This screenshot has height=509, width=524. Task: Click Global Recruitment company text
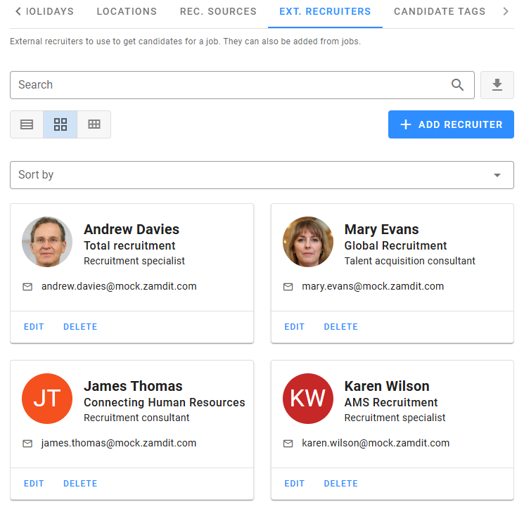point(396,246)
